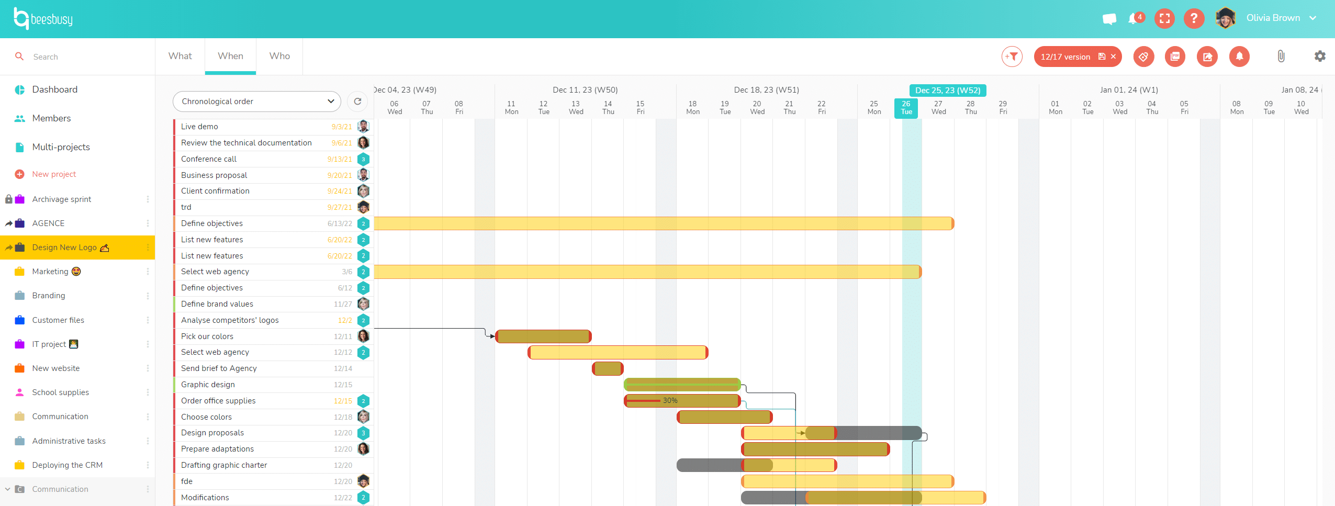This screenshot has height=506, width=1335.
Task: Open the Members page
Action: coord(51,118)
